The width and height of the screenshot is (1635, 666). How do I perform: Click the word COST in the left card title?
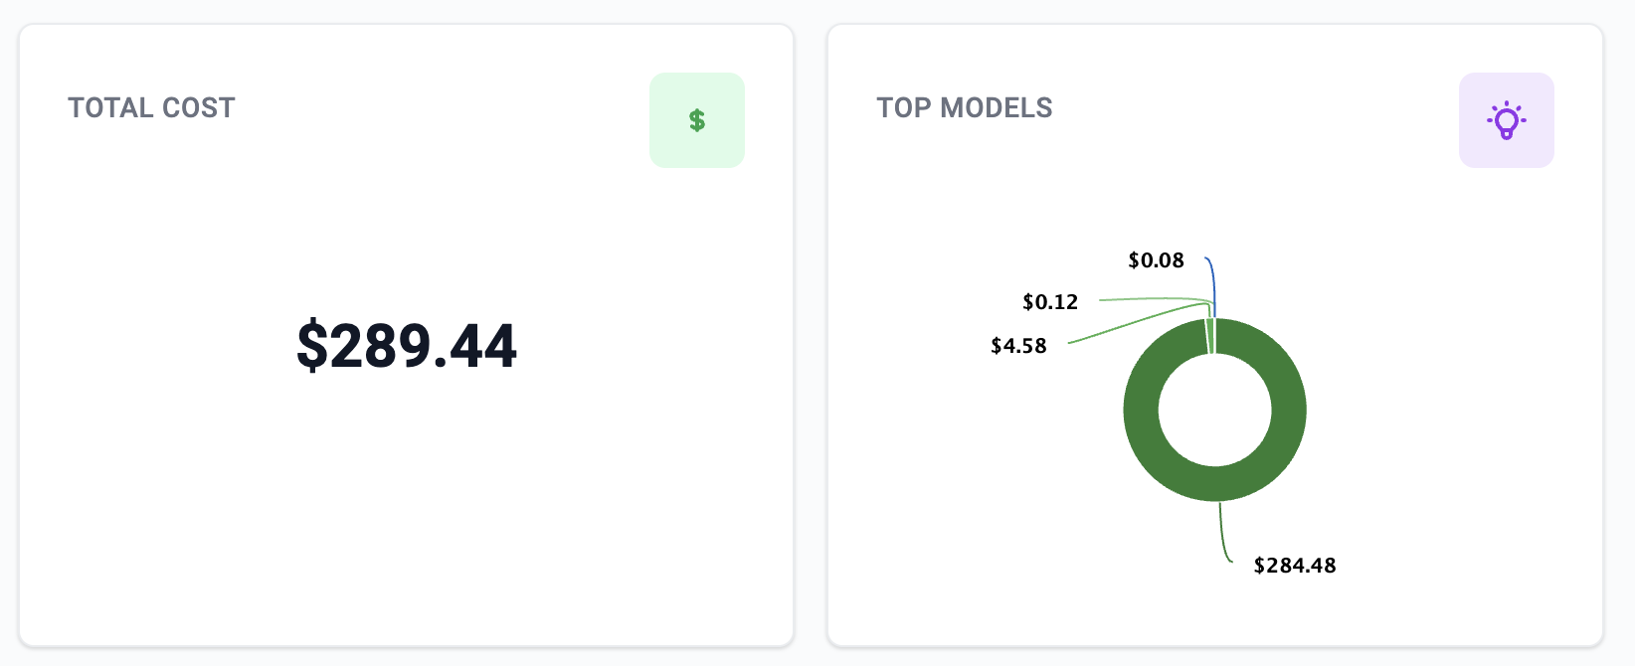(199, 107)
